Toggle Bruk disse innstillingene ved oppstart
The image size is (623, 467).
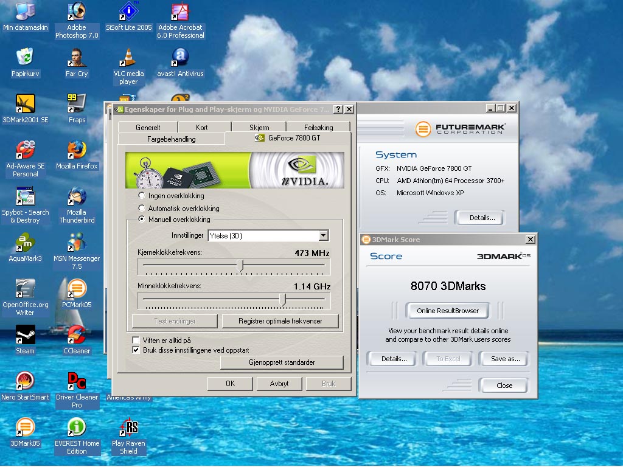pyautogui.click(x=136, y=350)
